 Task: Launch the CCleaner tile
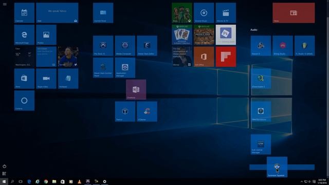point(147,112)
